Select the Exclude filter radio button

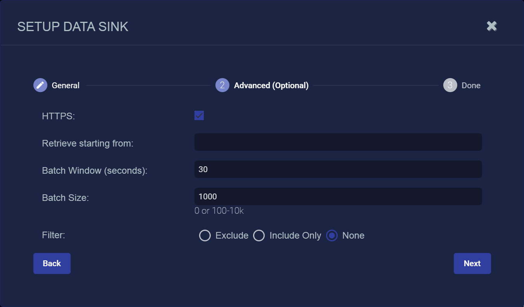205,235
